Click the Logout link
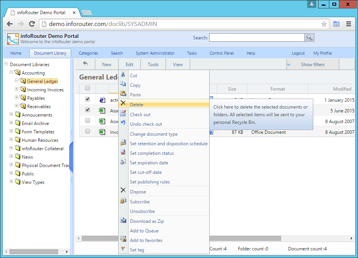358x258 pixels. click(x=298, y=53)
